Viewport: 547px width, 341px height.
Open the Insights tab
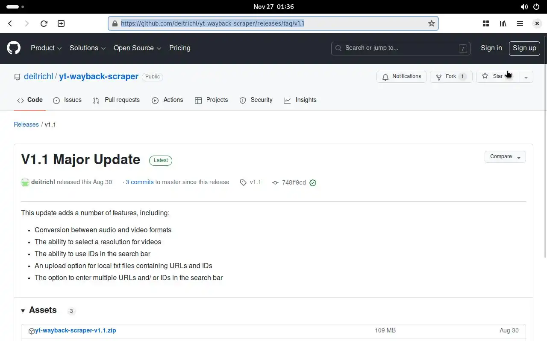[300, 100]
